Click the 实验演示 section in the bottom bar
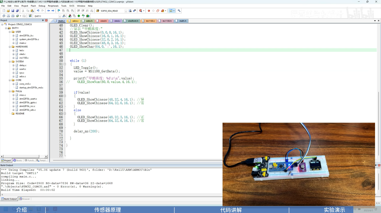This screenshot has width=381, height=213. click(x=334, y=210)
